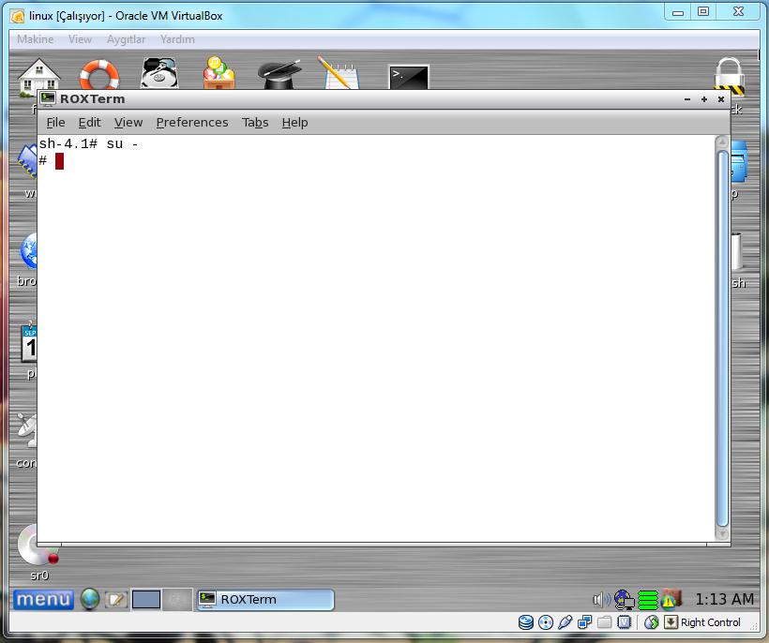Open the hard disk utility icon
This screenshot has width=769, height=643.
tap(158, 73)
